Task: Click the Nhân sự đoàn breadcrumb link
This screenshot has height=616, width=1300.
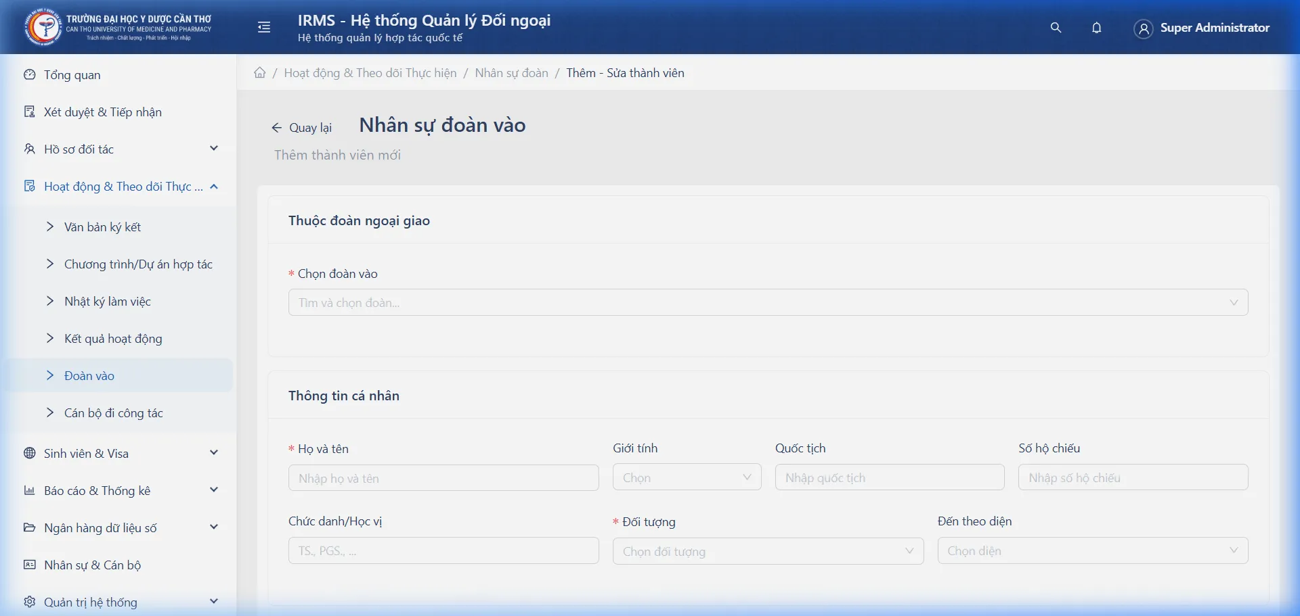Action: [x=511, y=72]
